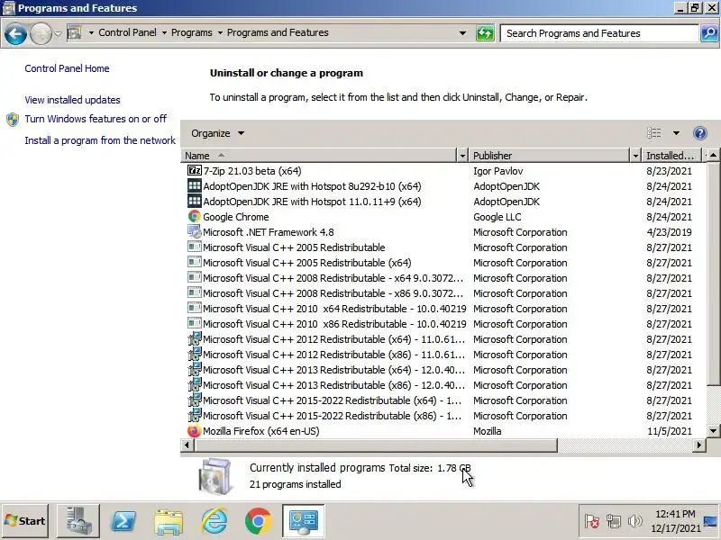Click Control Panel in breadcrumb
The width and height of the screenshot is (721, 540).
coord(127,32)
